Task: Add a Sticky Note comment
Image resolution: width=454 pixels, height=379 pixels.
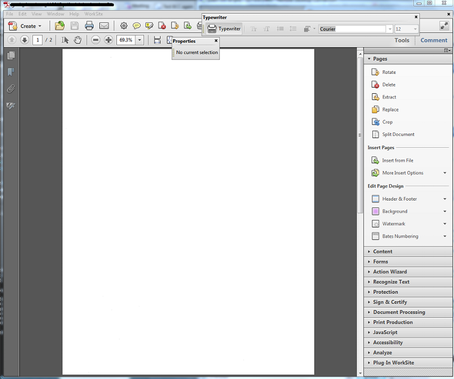Action: coord(137,26)
